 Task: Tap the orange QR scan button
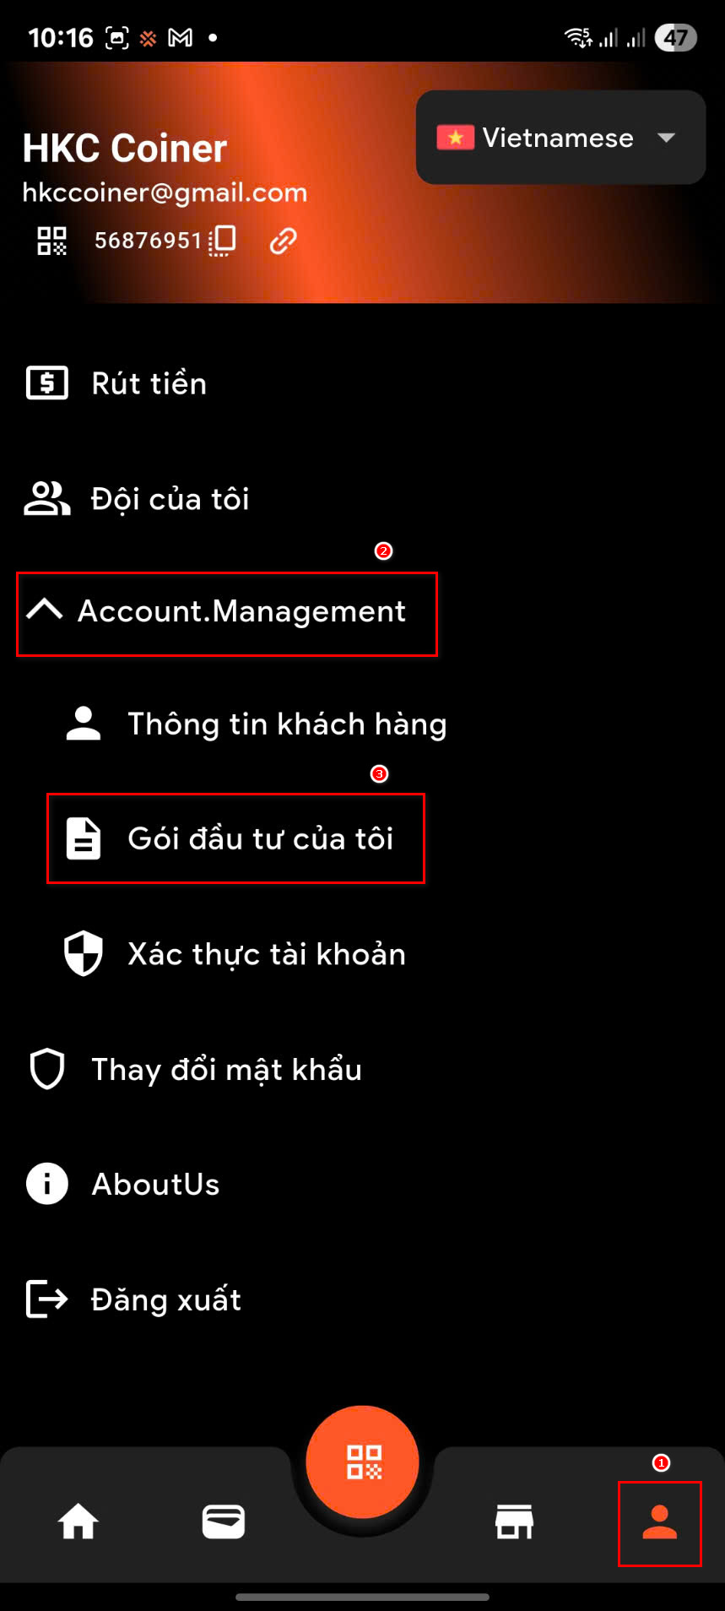click(363, 1462)
